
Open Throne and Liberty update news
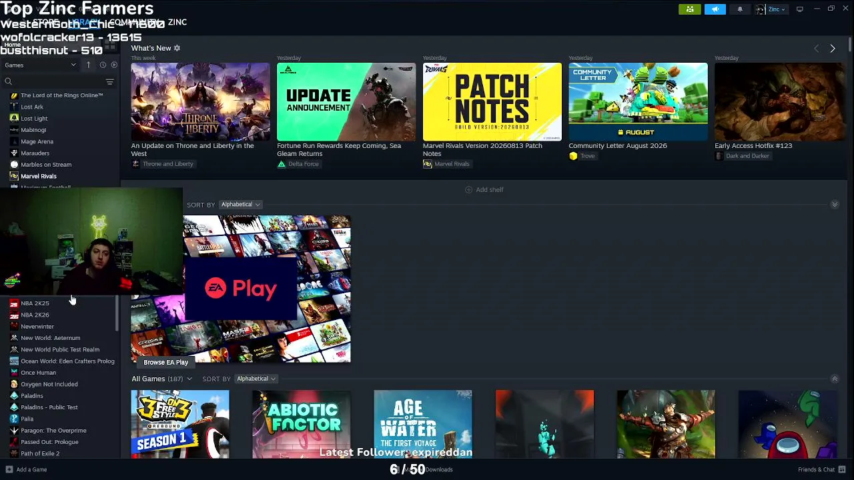pyautogui.click(x=200, y=102)
